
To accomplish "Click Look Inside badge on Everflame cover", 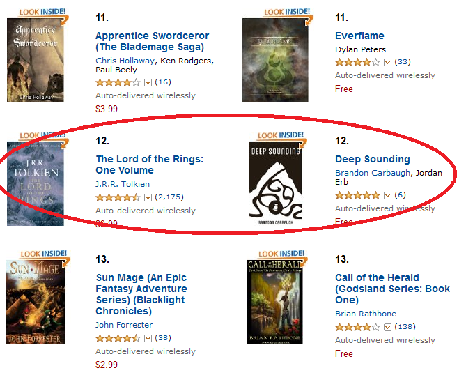I will coord(287,13).
